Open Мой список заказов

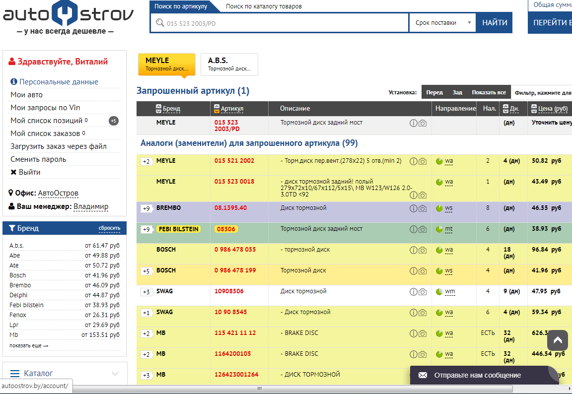pos(45,133)
